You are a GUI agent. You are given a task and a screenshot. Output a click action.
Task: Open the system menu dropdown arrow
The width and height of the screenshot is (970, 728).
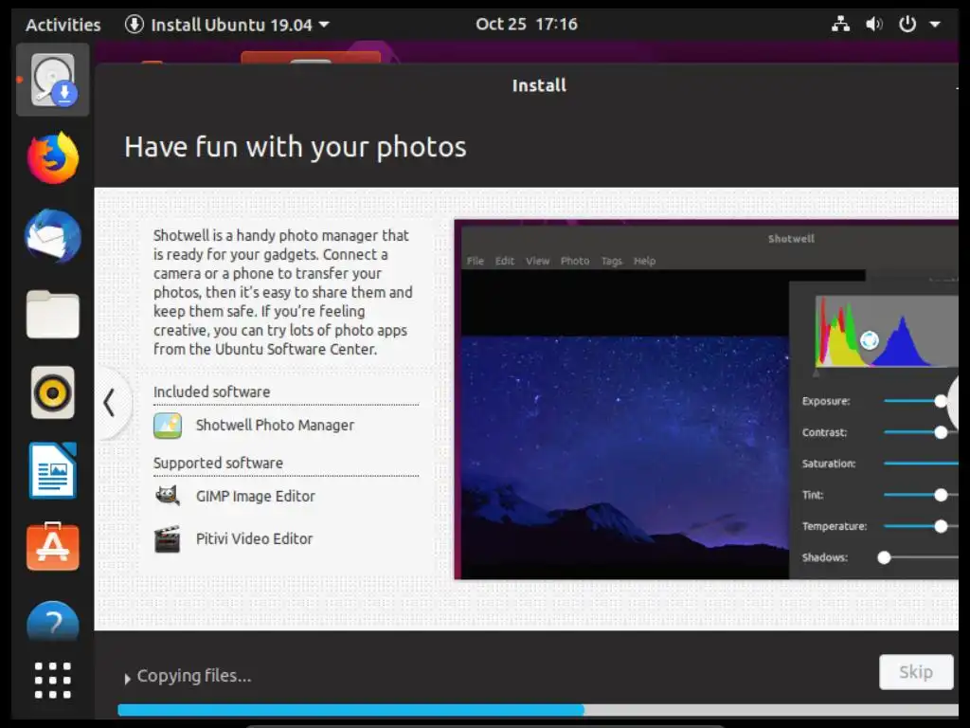(935, 25)
